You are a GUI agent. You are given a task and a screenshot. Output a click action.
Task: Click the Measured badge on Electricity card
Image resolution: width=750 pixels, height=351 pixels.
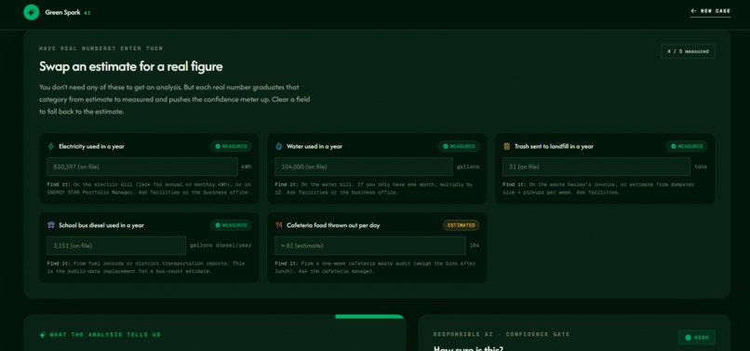click(231, 146)
